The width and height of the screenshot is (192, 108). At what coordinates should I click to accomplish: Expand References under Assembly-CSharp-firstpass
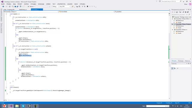[x=174, y=26]
